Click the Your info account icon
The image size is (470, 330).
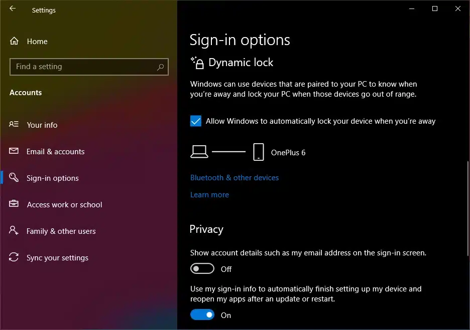(14, 125)
